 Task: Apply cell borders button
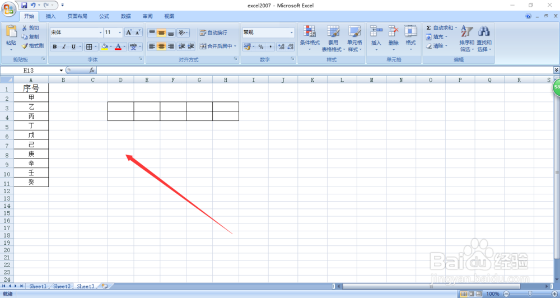click(89, 46)
